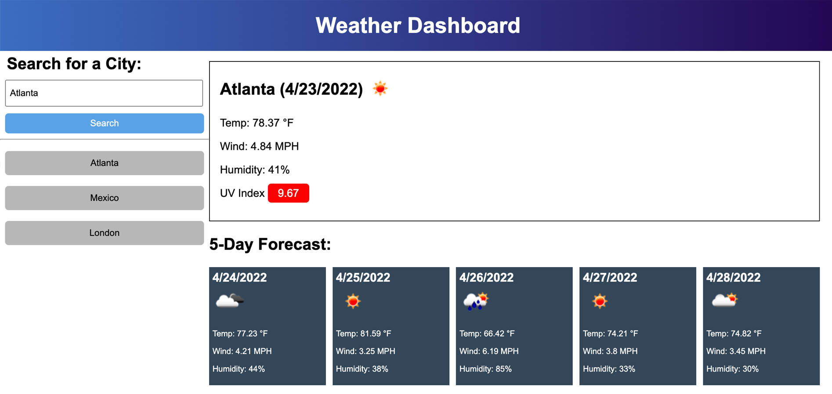Select Atlanta from search history
832x394 pixels.
coord(104,163)
